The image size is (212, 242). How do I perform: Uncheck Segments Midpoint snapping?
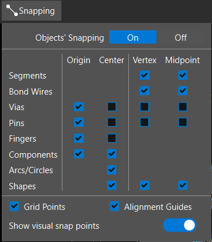(x=183, y=75)
